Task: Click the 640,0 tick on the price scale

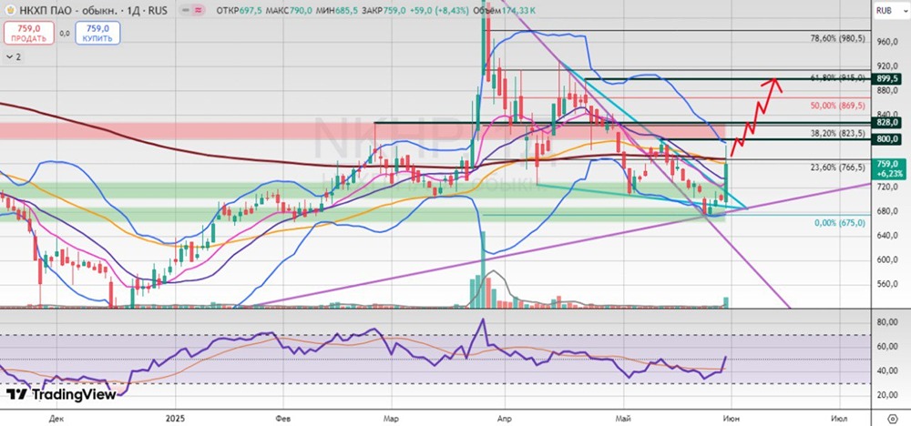Action: [889, 235]
